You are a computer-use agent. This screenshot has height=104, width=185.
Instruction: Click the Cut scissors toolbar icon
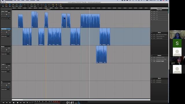point(25,5)
